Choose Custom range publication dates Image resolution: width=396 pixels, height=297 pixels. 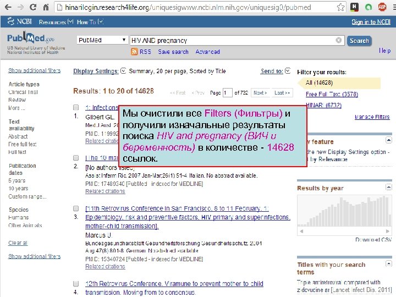click(x=28, y=196)
